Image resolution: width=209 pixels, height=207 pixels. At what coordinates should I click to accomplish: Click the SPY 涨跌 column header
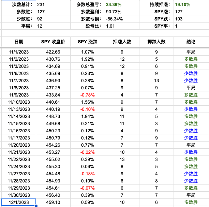tap(88, 42)
